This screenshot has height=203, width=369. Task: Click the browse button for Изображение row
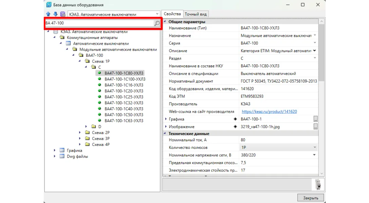315,127
